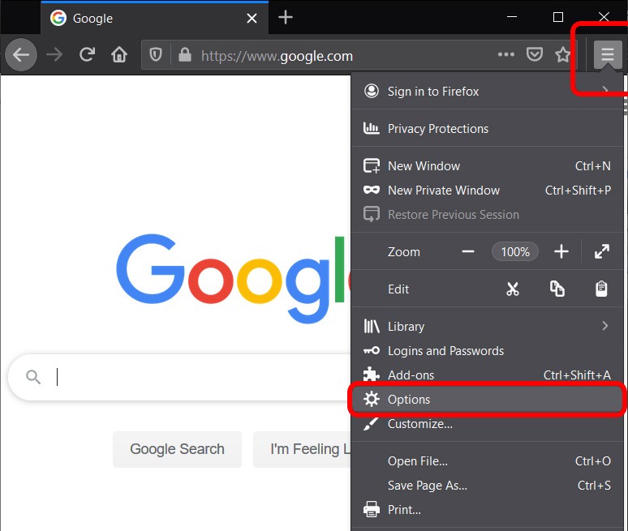Increase zoom with plus button

561,251
